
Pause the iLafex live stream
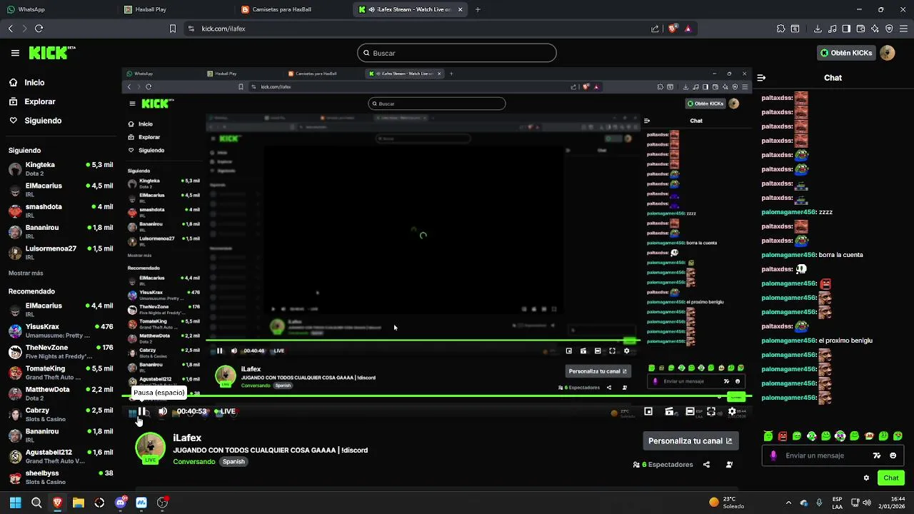point(143,411)
